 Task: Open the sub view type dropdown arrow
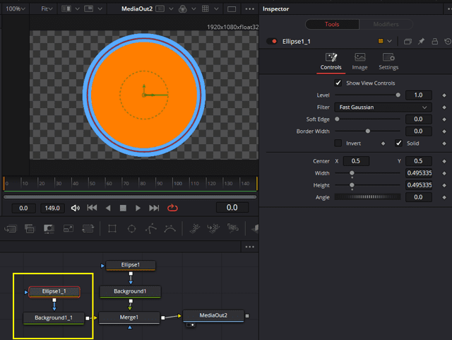coord(100,9)
